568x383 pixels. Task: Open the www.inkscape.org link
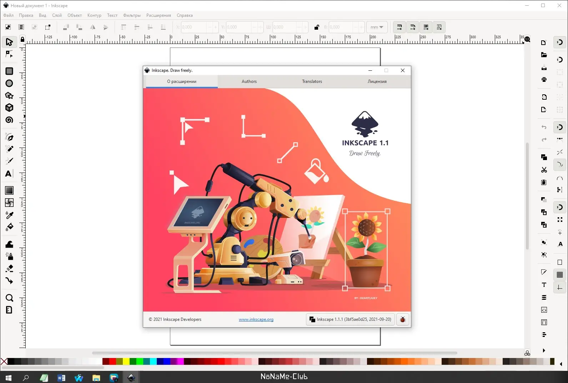256,319
